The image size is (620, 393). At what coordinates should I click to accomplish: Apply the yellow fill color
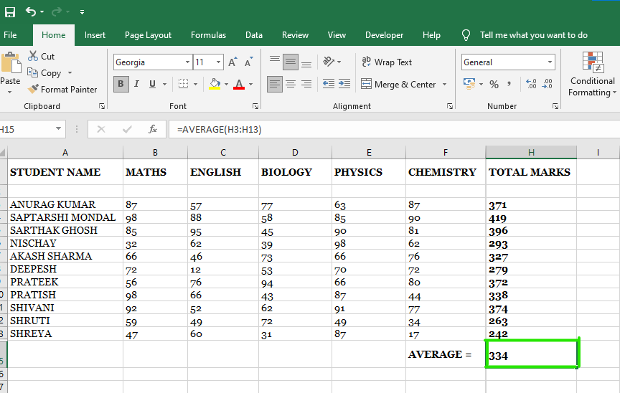point(215,84)
